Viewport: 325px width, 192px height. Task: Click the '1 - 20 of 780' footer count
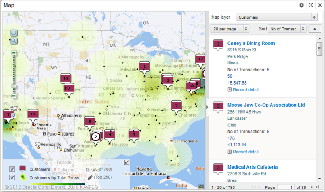[223, 187]
